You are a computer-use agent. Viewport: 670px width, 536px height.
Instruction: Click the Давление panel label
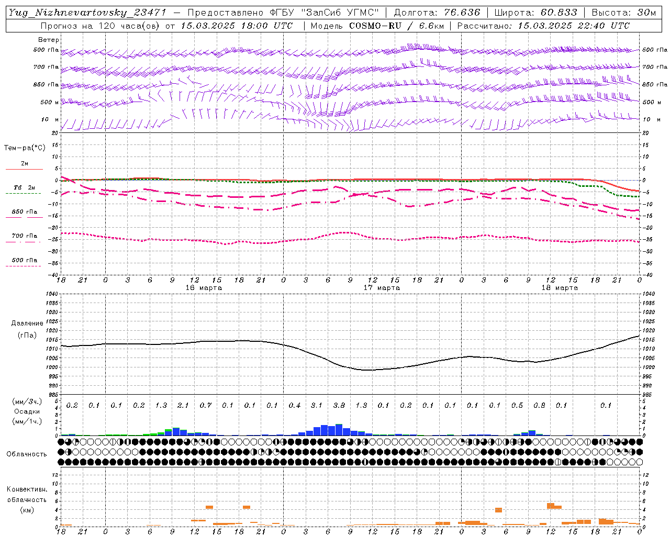27,323
